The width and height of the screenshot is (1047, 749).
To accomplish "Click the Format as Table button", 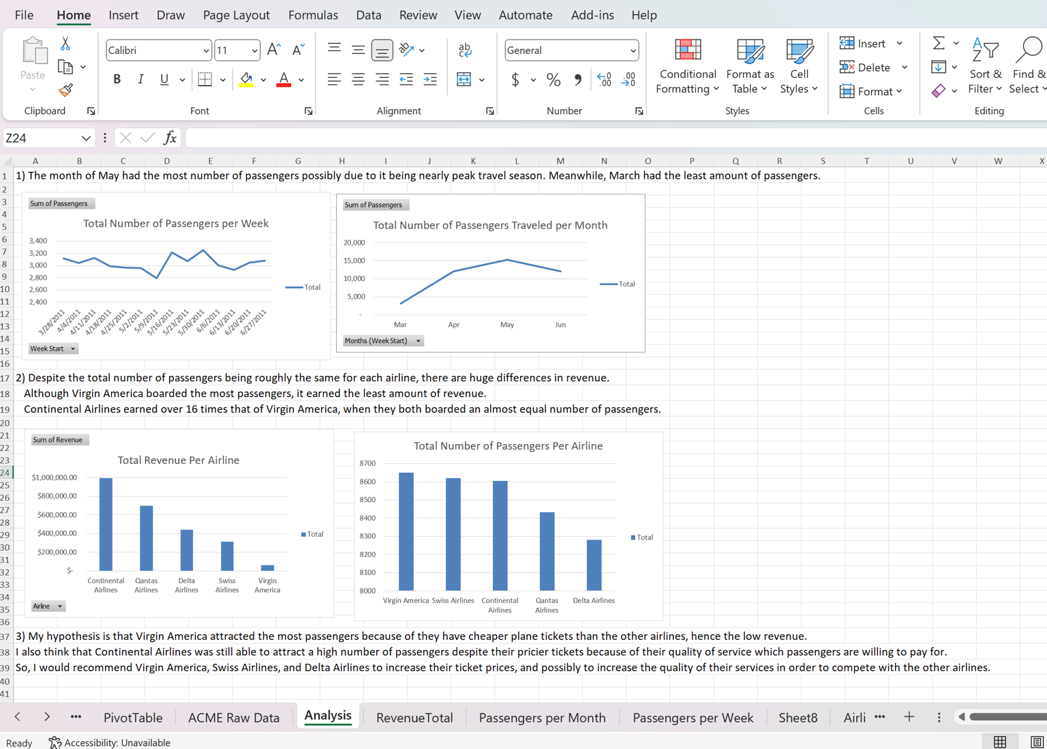I will click(x=750, y=66).
